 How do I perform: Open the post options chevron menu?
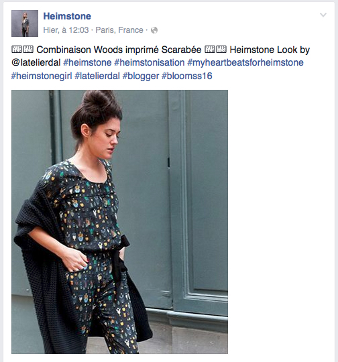coord(323,15)
